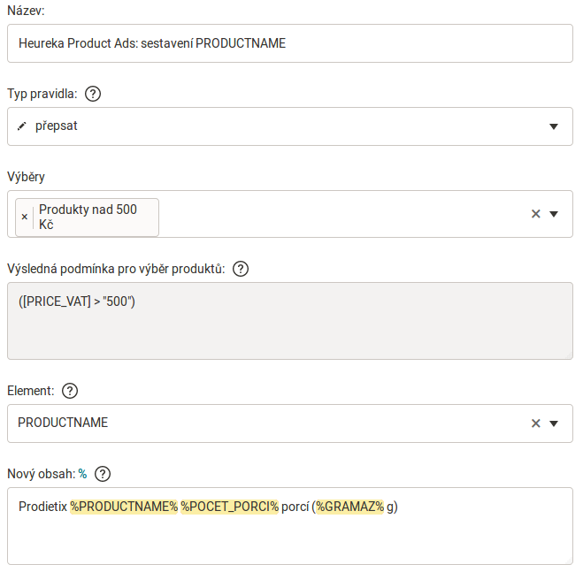The width and height of the screenshot is (583, 572).
Task: Expand the Výběry dropdown arrow
Action: click(554, 214)
